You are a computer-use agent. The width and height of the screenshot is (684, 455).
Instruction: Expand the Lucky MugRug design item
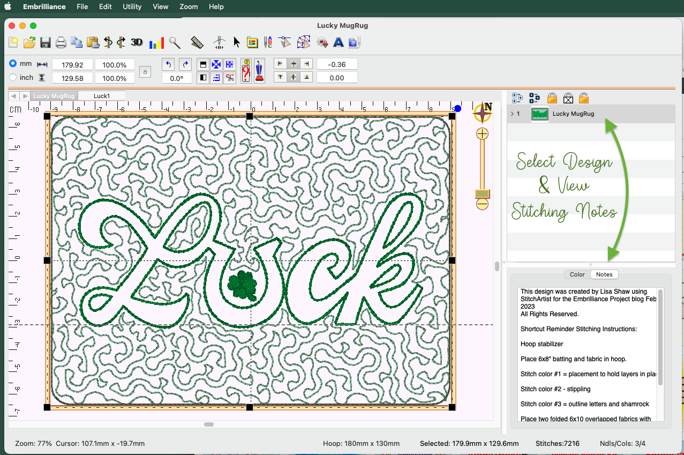[x=512, y=114]
